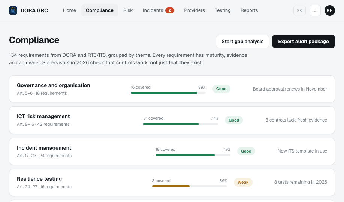
Task: Toggle dark mode with moon icon
Action: pos(315,10)
